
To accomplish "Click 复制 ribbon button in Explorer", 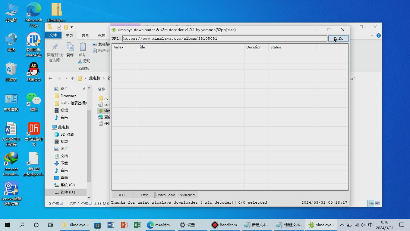I will point(70,50).
